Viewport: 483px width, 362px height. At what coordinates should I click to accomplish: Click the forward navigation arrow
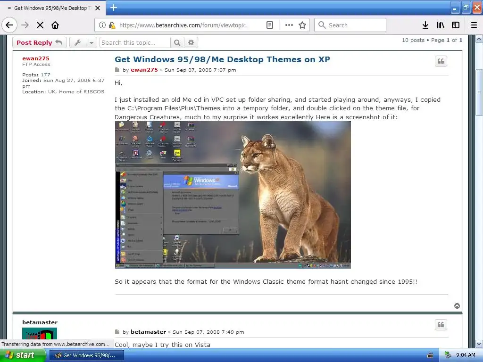(x=25, y=25)
